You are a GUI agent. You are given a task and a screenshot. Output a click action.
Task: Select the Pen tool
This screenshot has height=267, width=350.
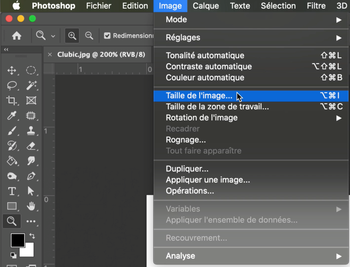[x=31, y=176]
